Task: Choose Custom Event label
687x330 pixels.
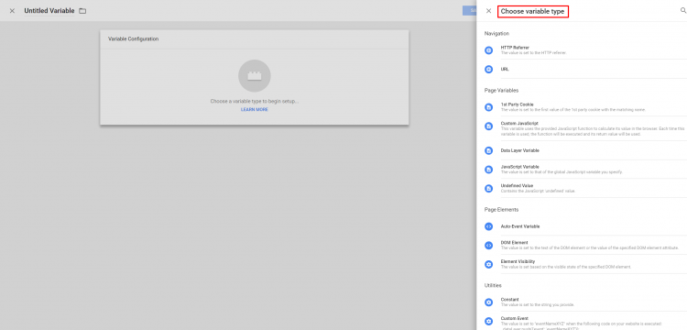Action: coord(515,318)
